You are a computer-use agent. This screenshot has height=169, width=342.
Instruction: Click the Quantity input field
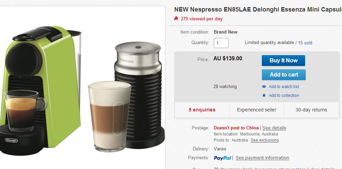point(221,43)
